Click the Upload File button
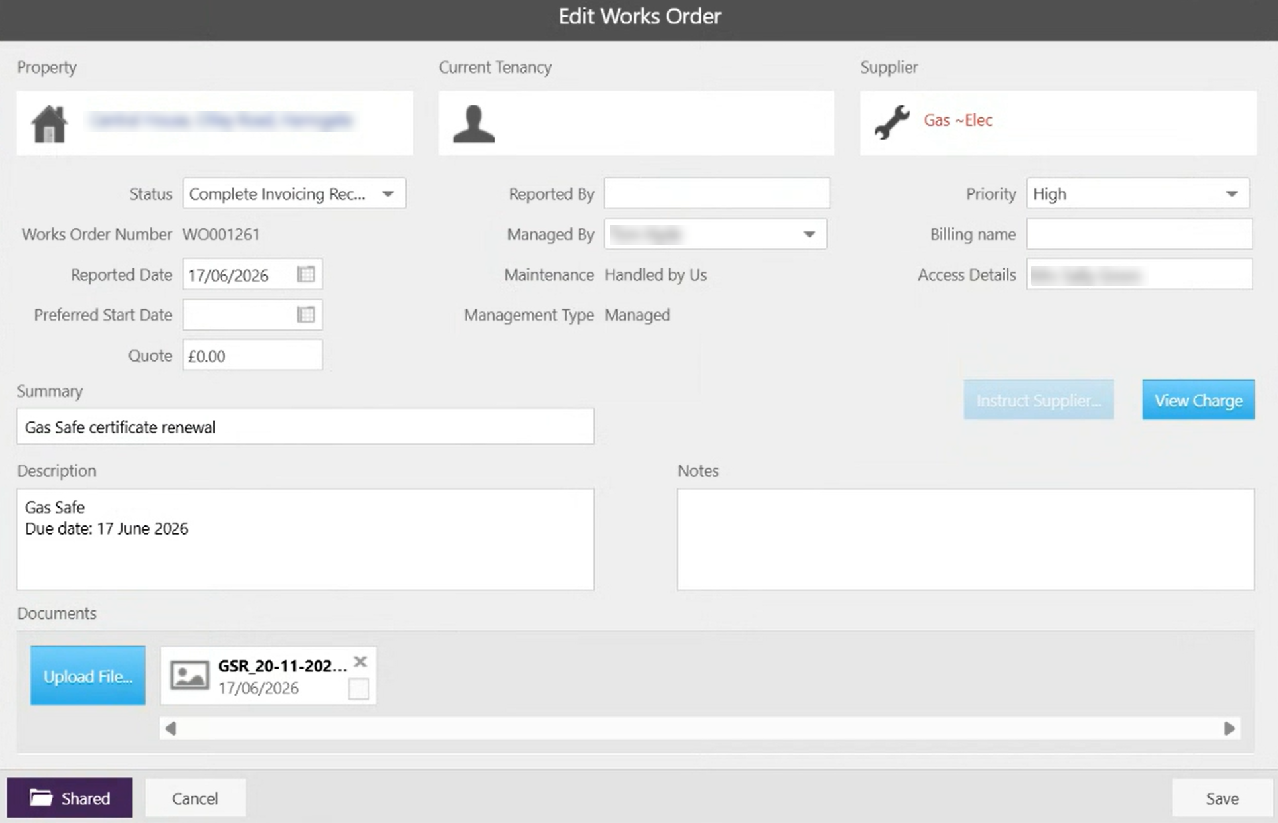1278x823 pixels. (87, 676)
